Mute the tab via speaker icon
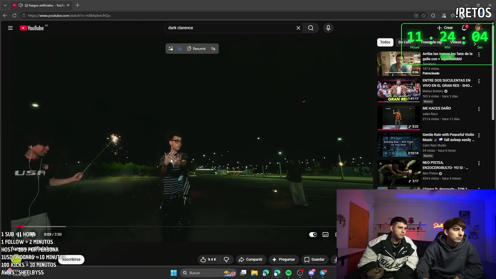 pyautogui.click(x=20, y=5)
